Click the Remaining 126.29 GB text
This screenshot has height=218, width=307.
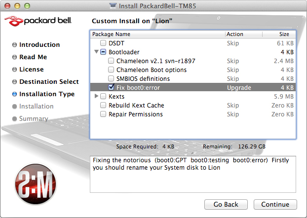tap(234, 146)
